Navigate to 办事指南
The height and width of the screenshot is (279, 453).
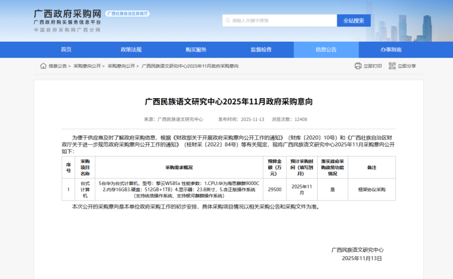click(392, 49)
